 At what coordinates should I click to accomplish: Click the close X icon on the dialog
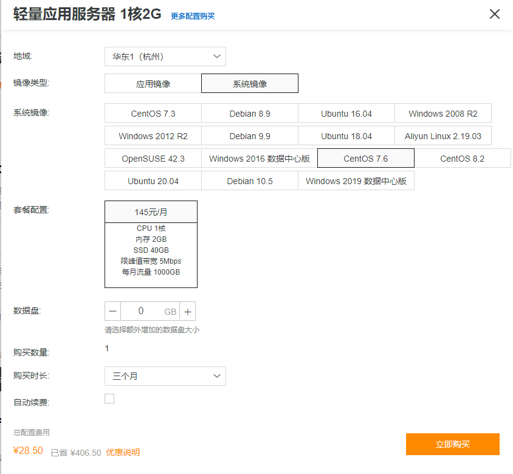click(x=494, y=14)
